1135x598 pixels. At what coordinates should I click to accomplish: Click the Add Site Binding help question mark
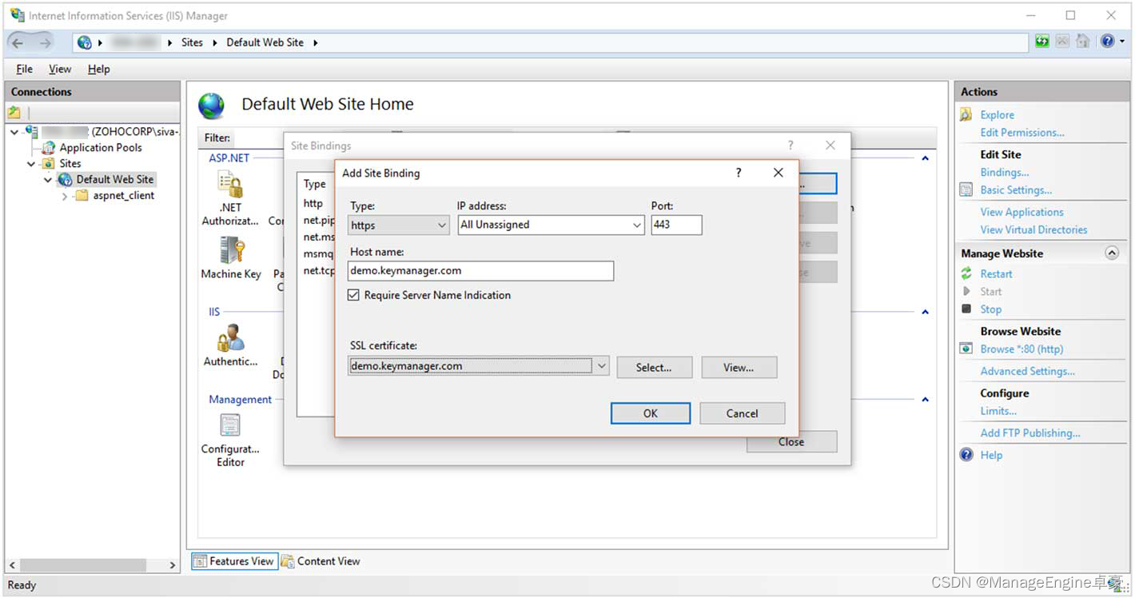click(x=739, y=173)
